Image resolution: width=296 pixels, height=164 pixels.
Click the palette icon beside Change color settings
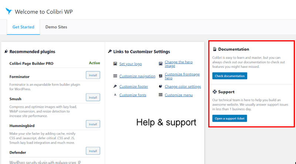pos(161,86)
